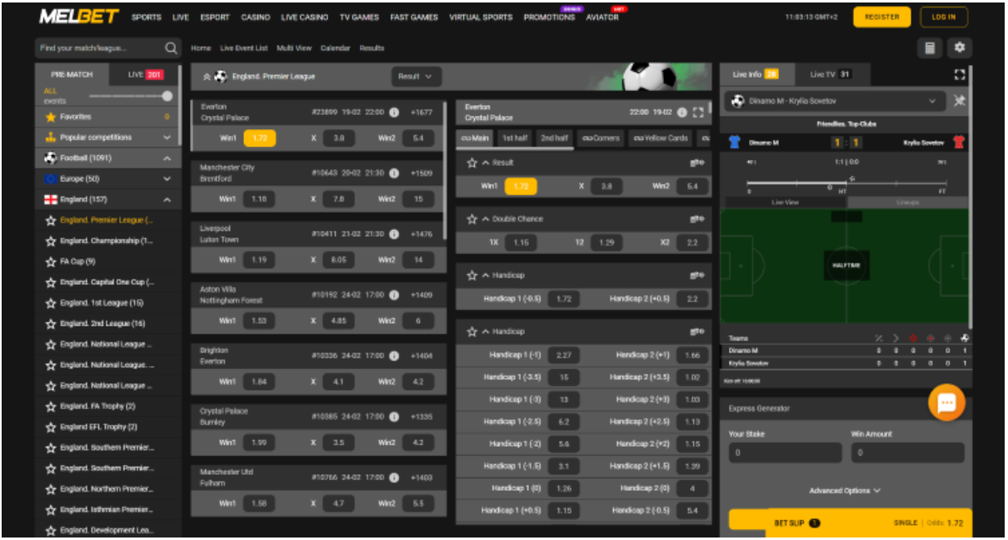The height and width of the screenshot is (540, 1008).
Task: Click the LOG IN button
Action: coord(944,17)
